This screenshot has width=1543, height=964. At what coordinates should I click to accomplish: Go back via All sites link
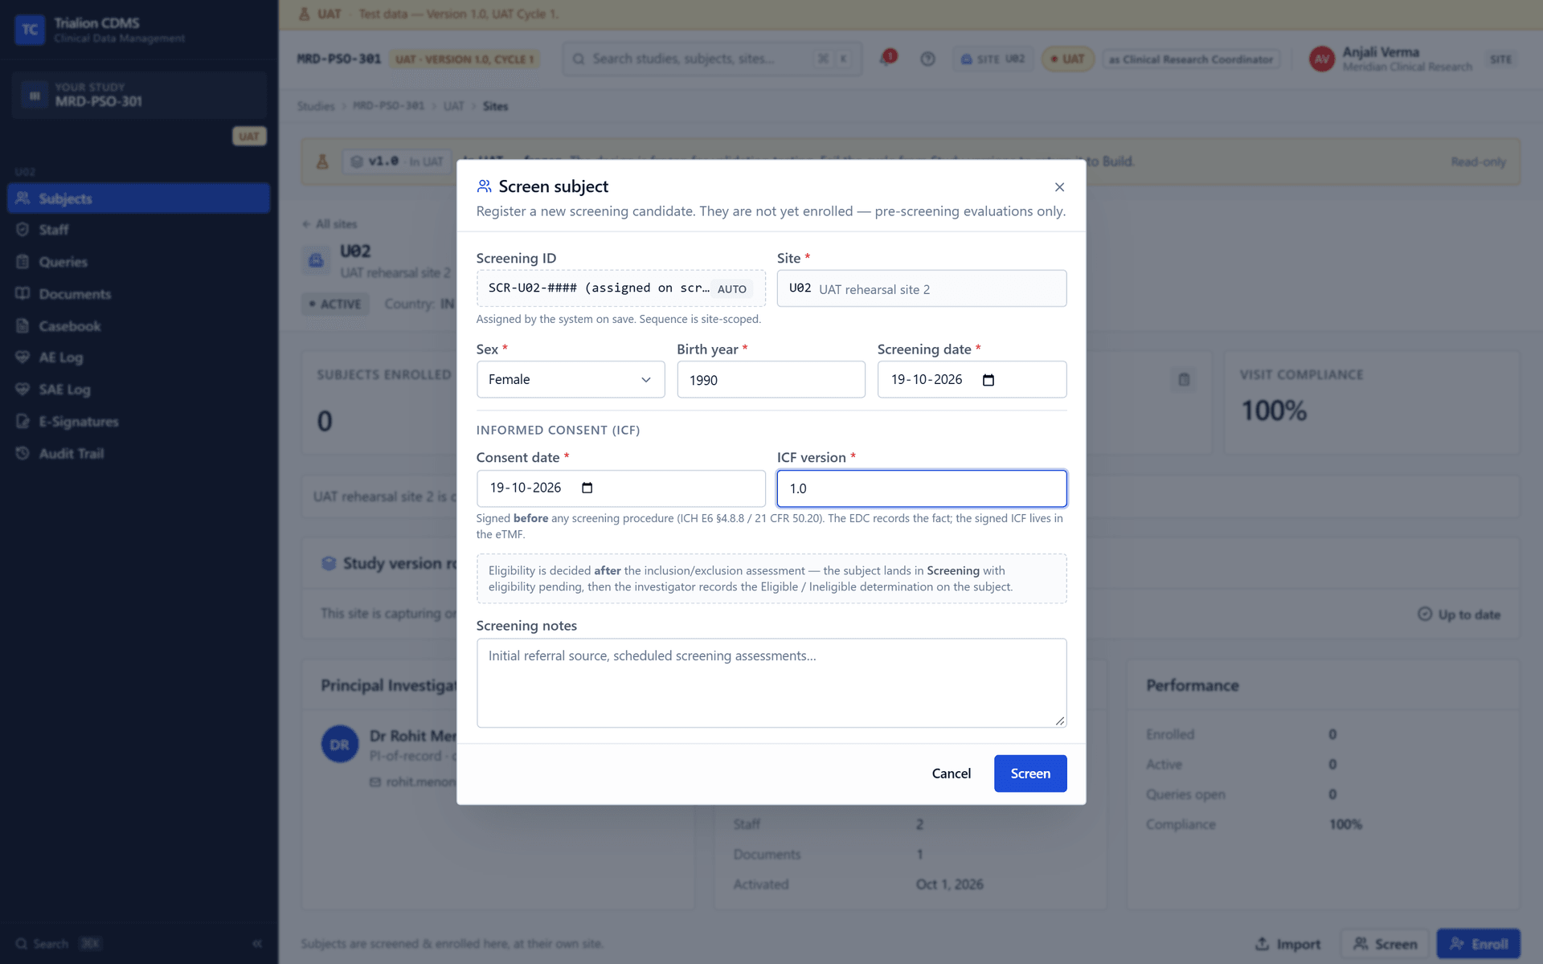tap(329, 224)
